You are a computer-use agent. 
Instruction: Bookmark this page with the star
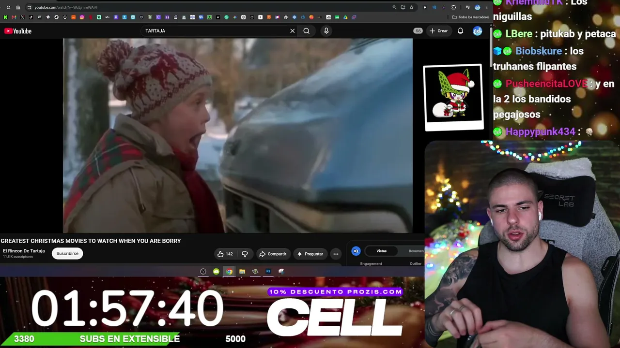click(411, 7)
